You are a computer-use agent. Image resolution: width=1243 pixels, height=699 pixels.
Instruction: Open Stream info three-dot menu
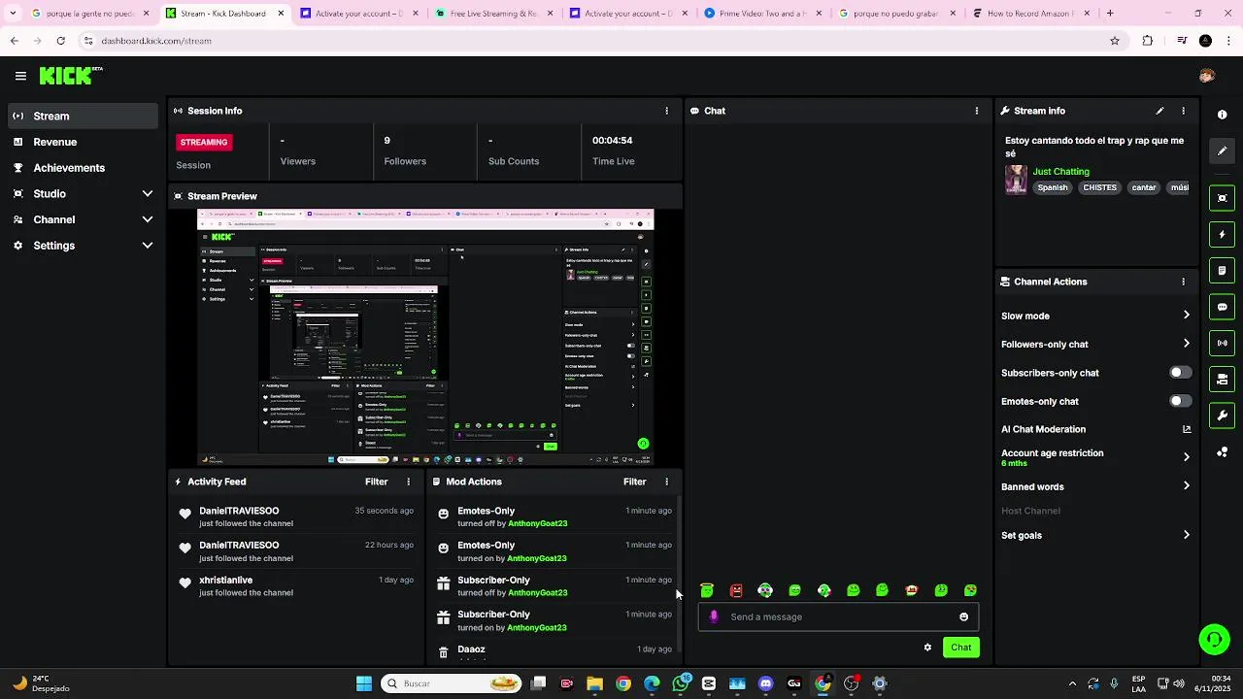(x=1183, y=111)
